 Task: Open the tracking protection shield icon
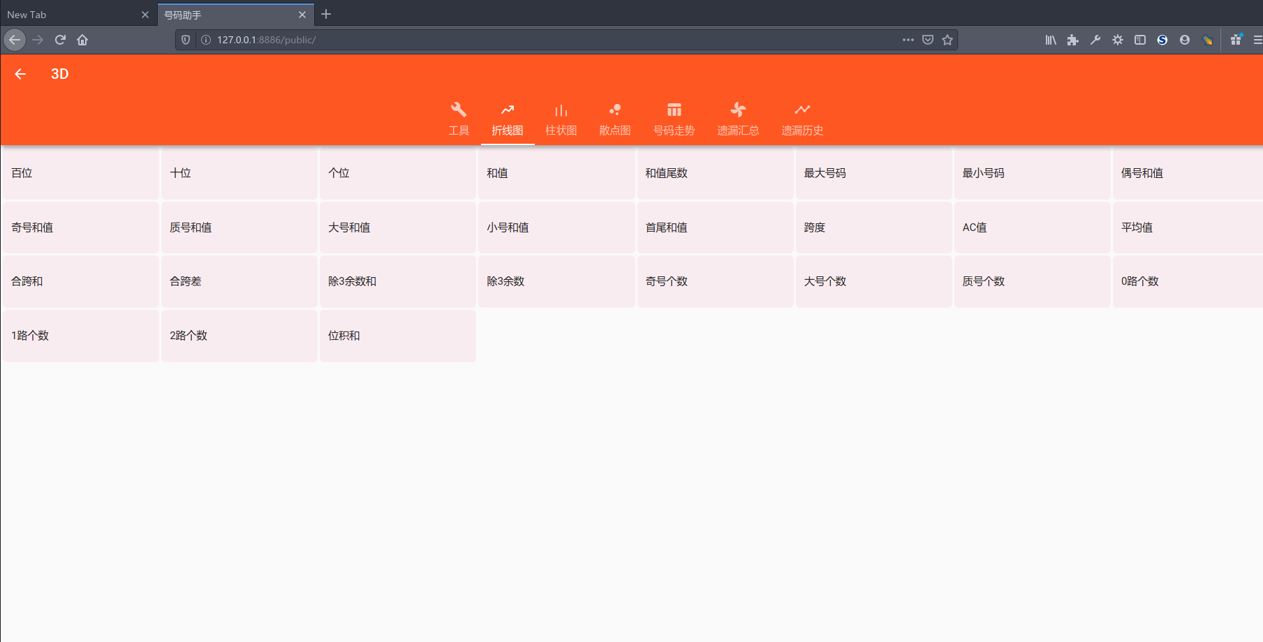tap(186, 40)
